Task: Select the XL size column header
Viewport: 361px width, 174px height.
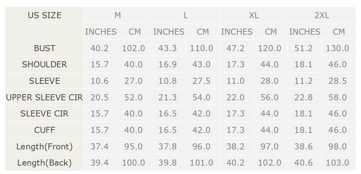Action: pos(253,15)
